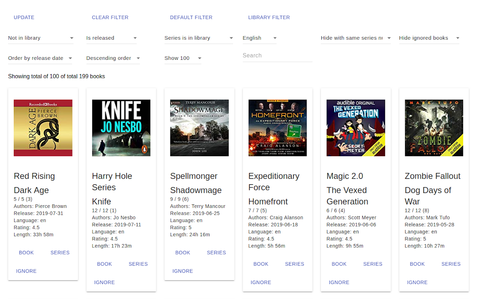
Task: Click the 'Harry Hole Series' title
Action: (112, 182)
